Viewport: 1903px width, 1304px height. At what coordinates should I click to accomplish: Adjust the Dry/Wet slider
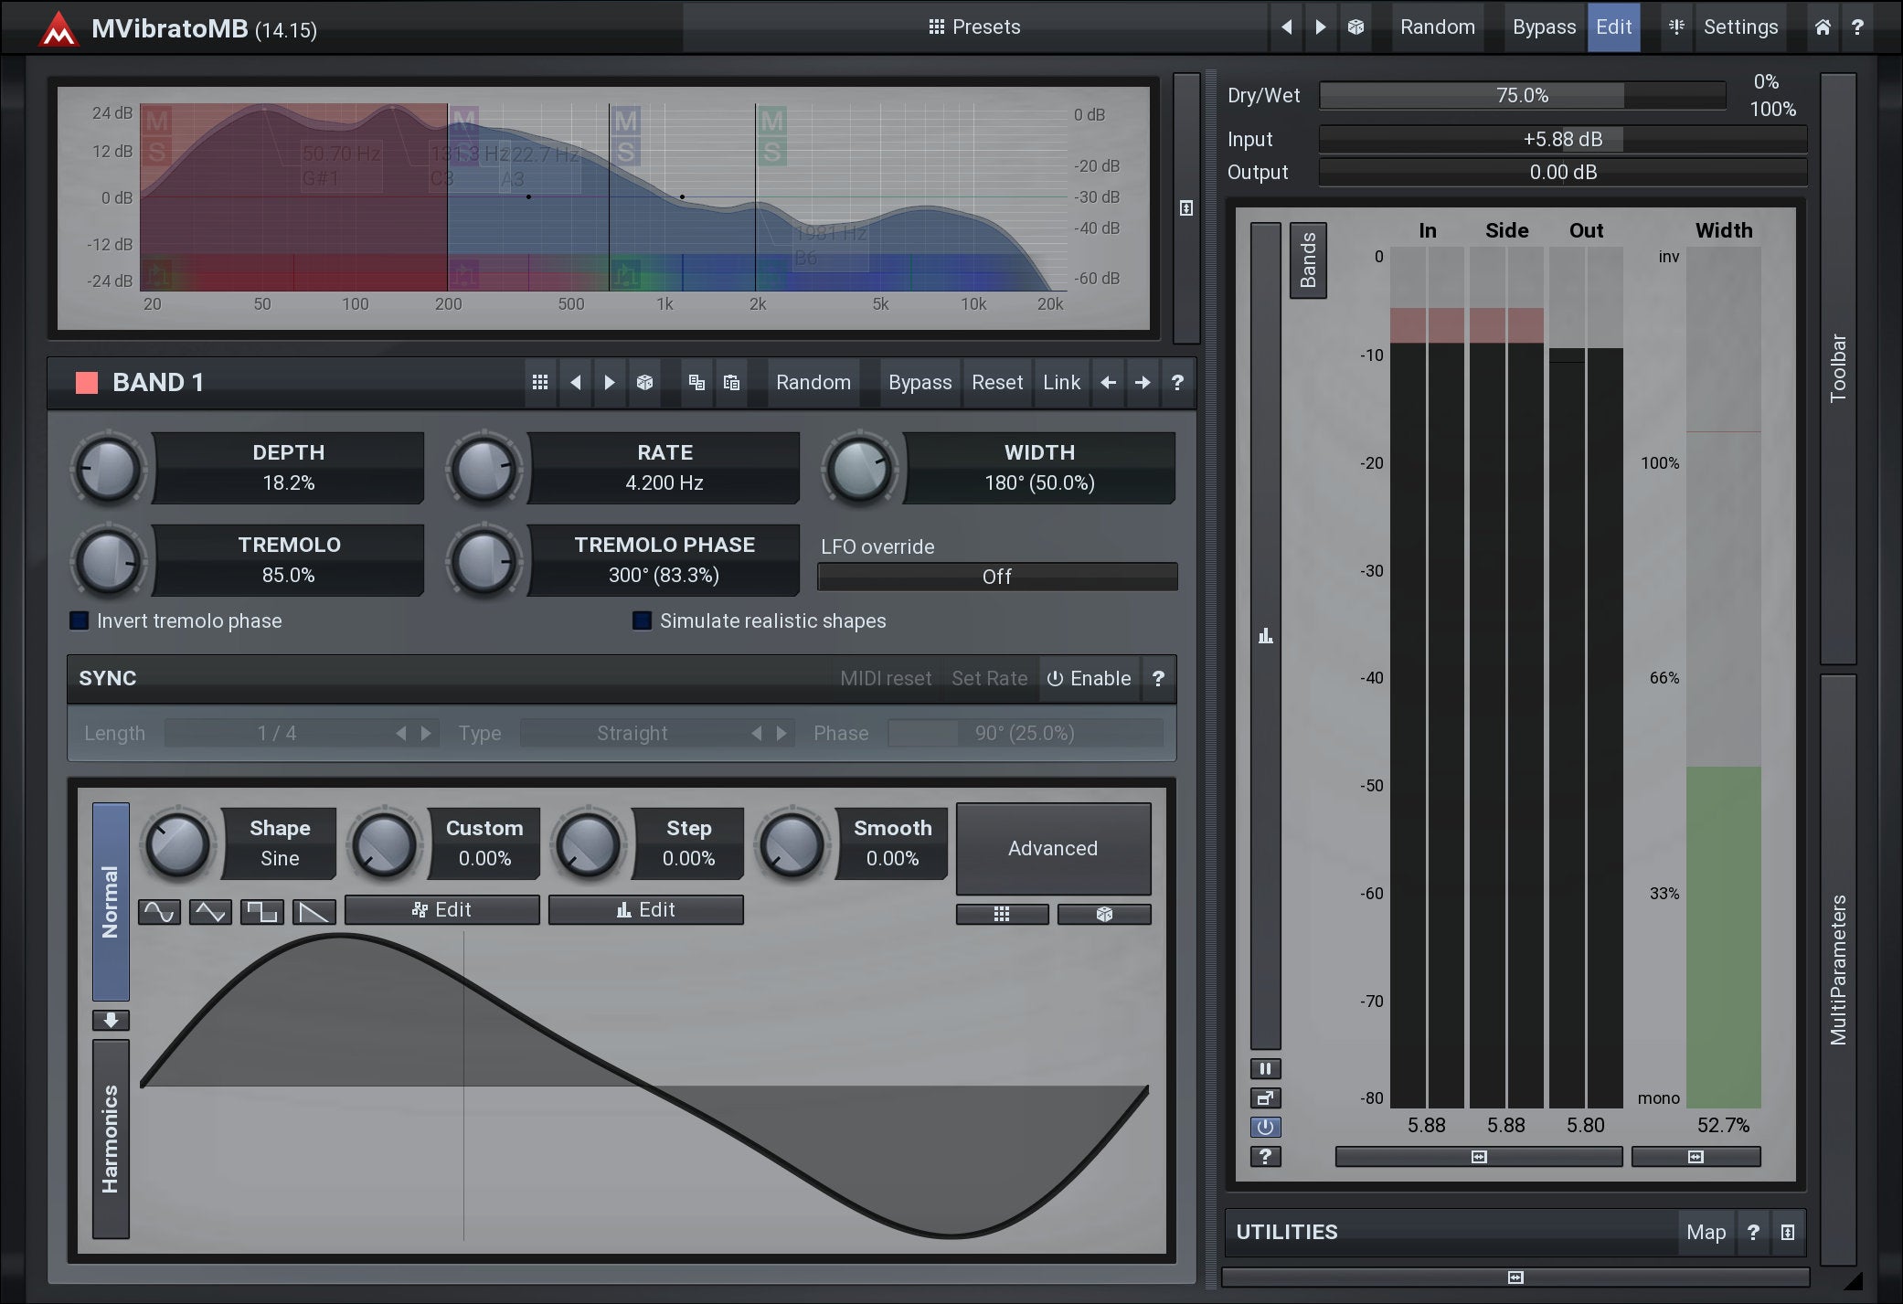coord(1522,95)
